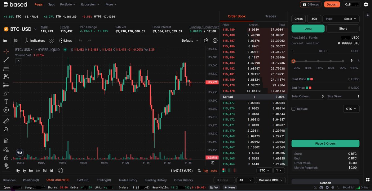372x191 pixels.
Task: Click the Place 5 Orders button
Action: [x=325, y=143]
